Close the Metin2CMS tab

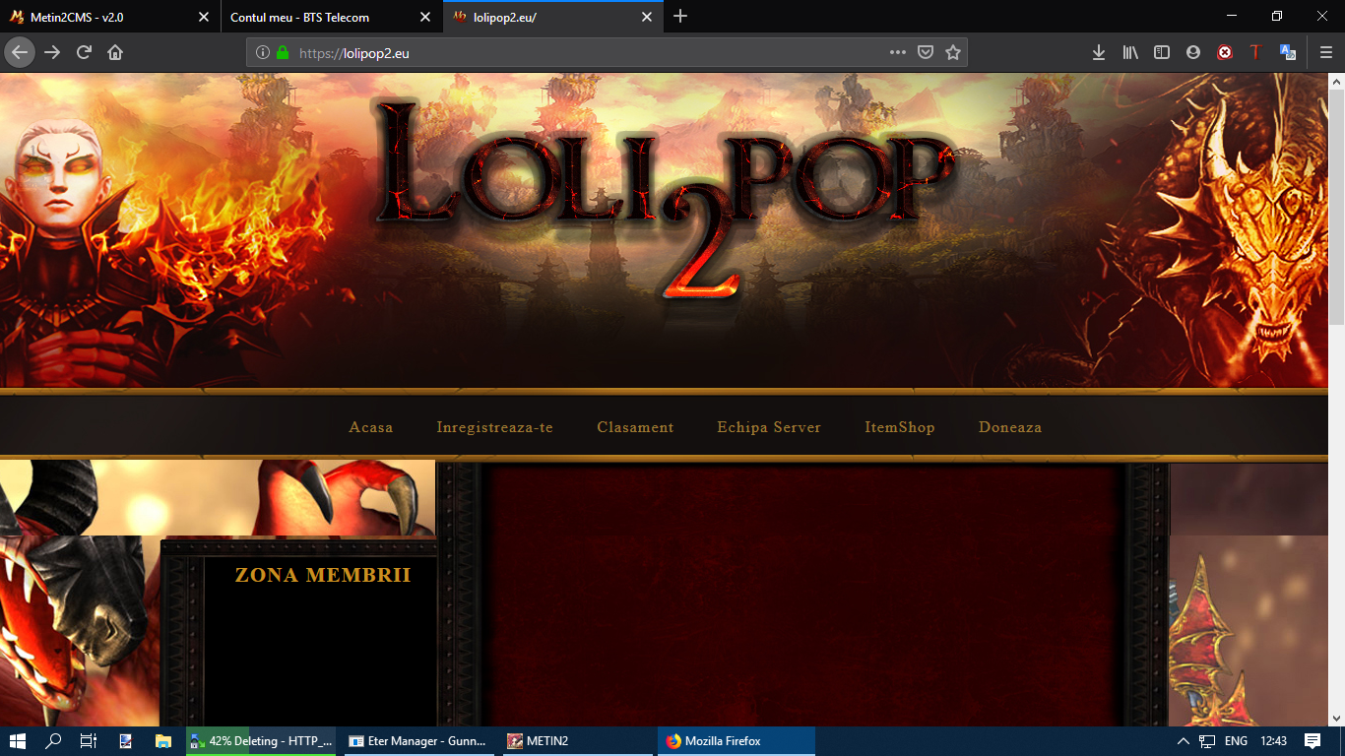coord(204,17)
